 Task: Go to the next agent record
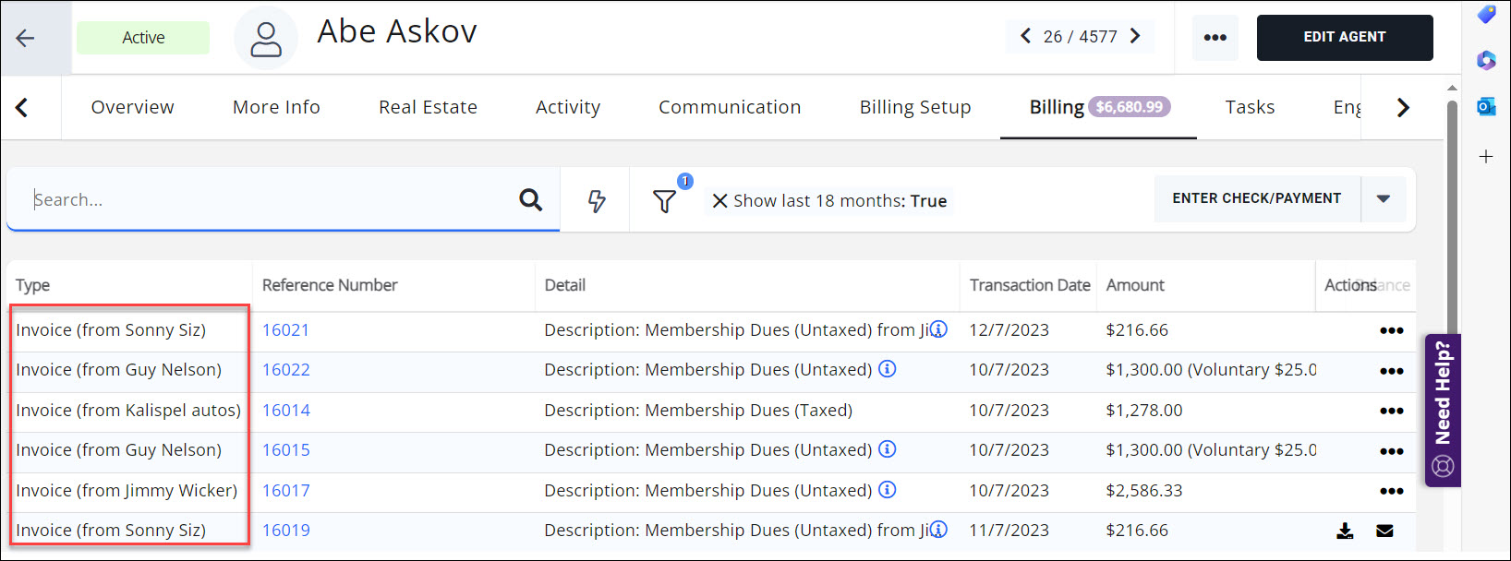(x=1135, y=36)
